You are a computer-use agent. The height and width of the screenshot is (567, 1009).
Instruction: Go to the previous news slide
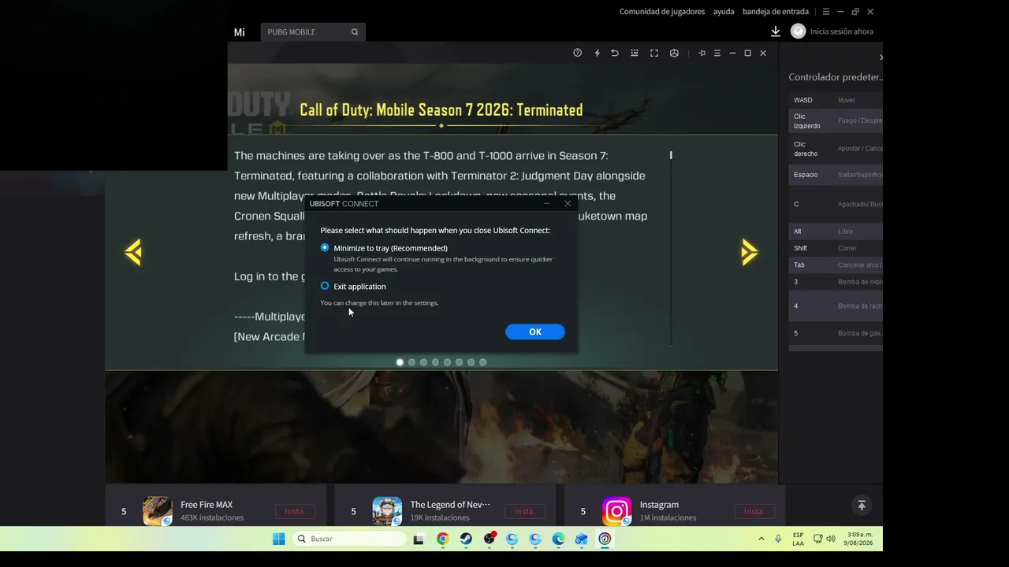[133, 252]
